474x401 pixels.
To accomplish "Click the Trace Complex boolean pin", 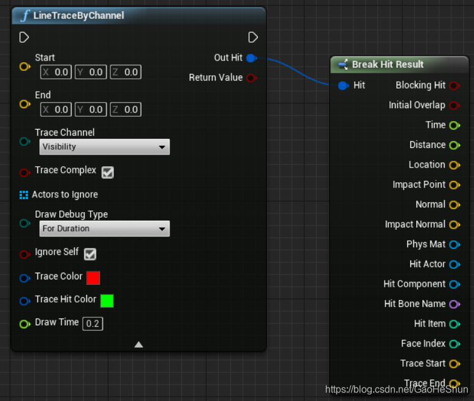I will click(x=24, y=172).
